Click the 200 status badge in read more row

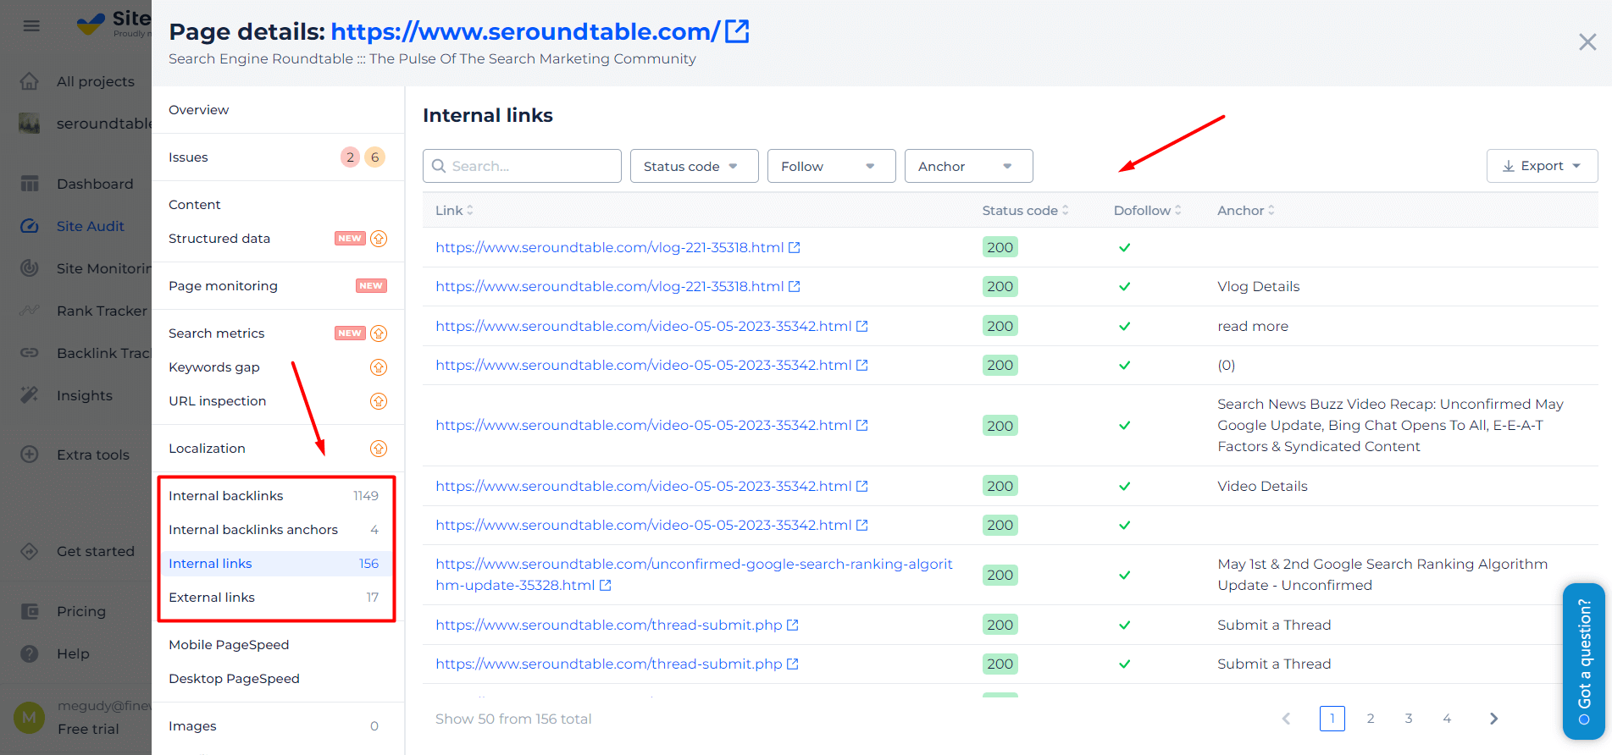click(x=1000, y=326)
